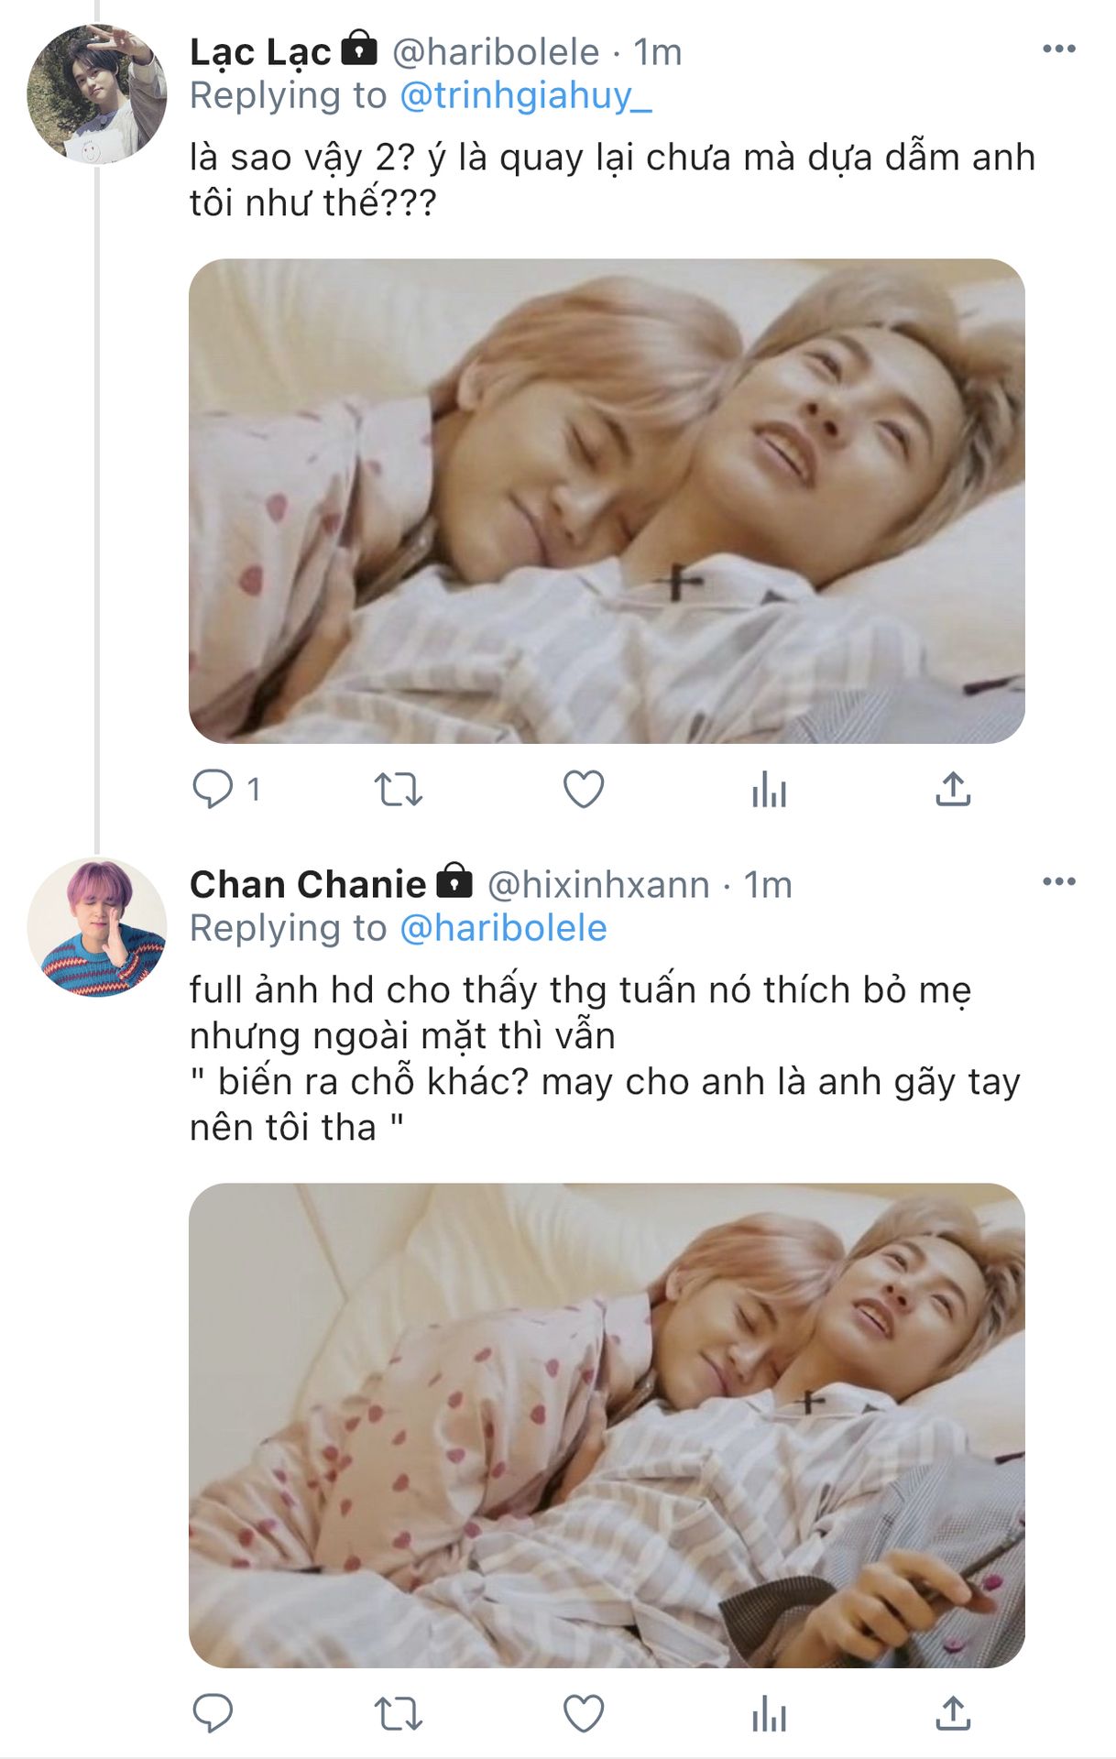This screenshot has height=1759, width=1116.
Task: View analytics for Lạc Lạc's tweet
Action: [769, 789]
